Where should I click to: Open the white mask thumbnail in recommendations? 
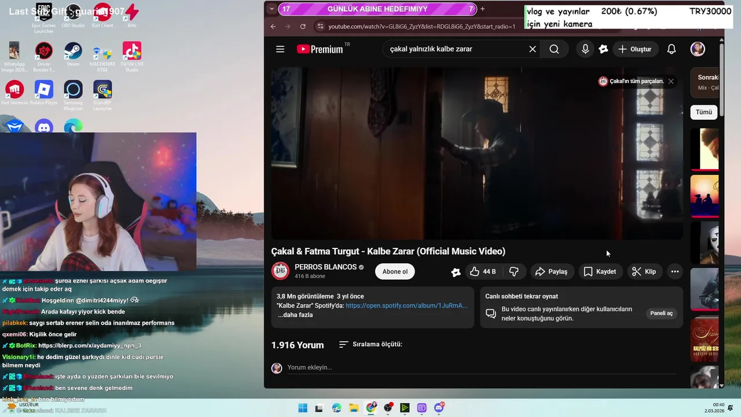click(x=705, y=243)
